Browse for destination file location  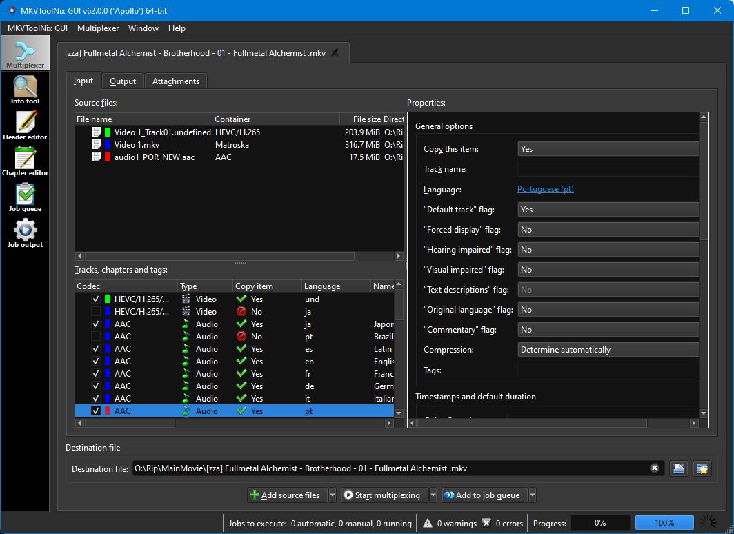coord(678,468)
